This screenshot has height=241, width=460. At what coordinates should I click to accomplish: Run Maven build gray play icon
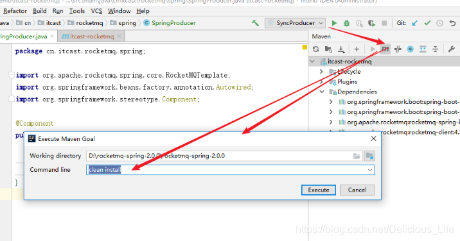pos(373,49)
